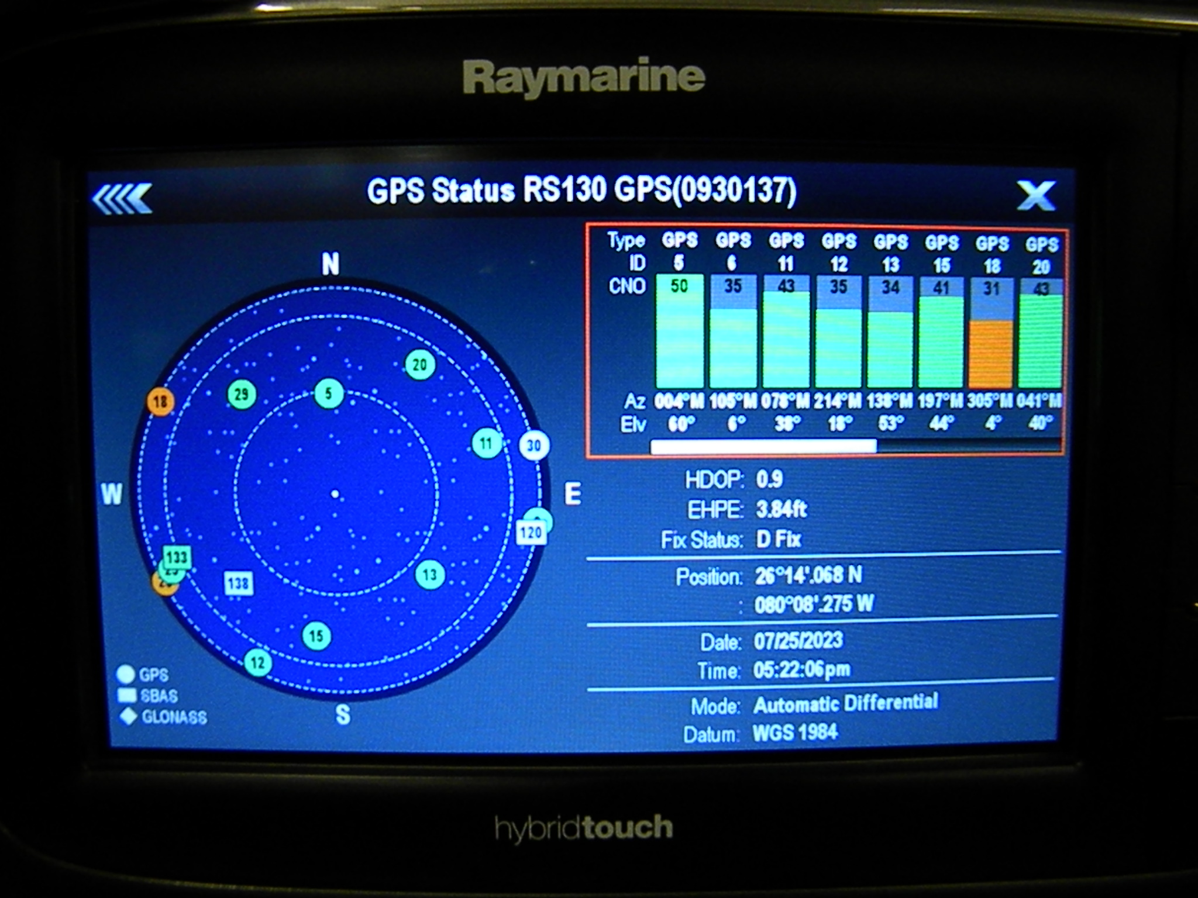
Task: Tap the back arrows icon
Action: pos(122,198)
